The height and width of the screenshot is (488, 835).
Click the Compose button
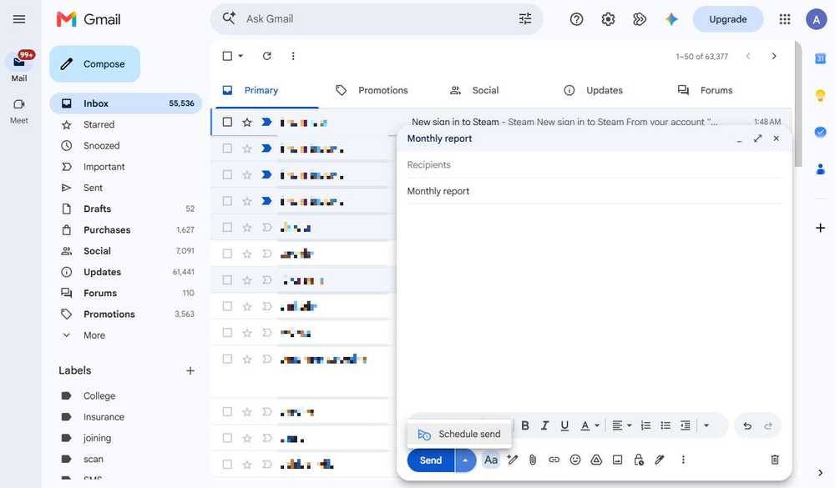[x=95, y=64]
